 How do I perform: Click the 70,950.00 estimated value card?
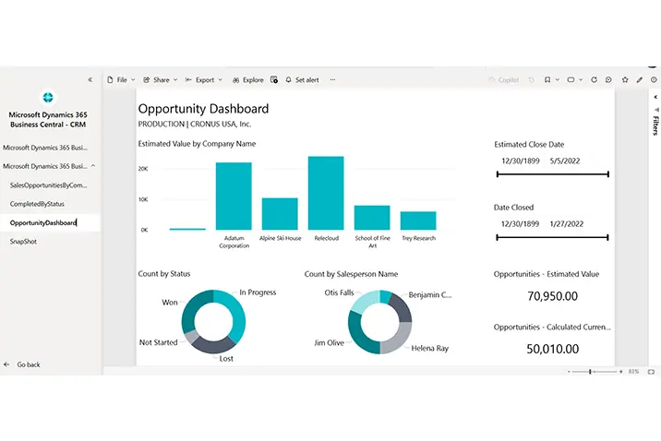point(552,296)
